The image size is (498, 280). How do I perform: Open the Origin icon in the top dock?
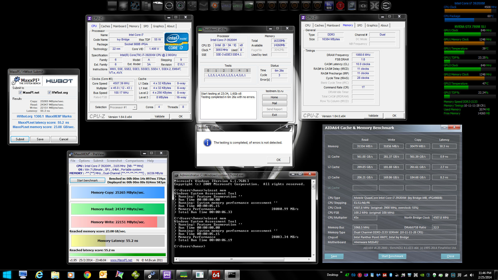point(215,6)
